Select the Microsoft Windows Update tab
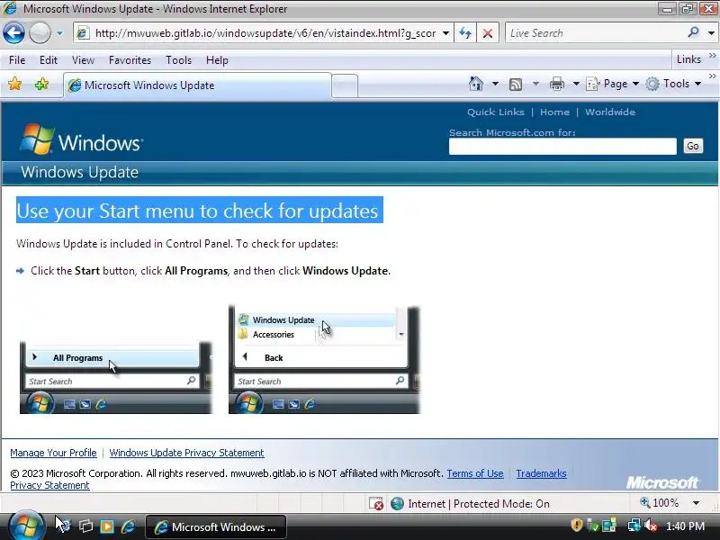The height and width of the screenshot is (540, 720). 197,85
